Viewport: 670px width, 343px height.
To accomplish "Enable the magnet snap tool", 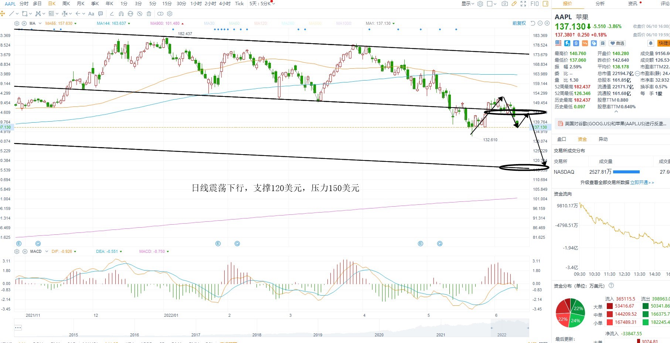I will coord(121,14).
